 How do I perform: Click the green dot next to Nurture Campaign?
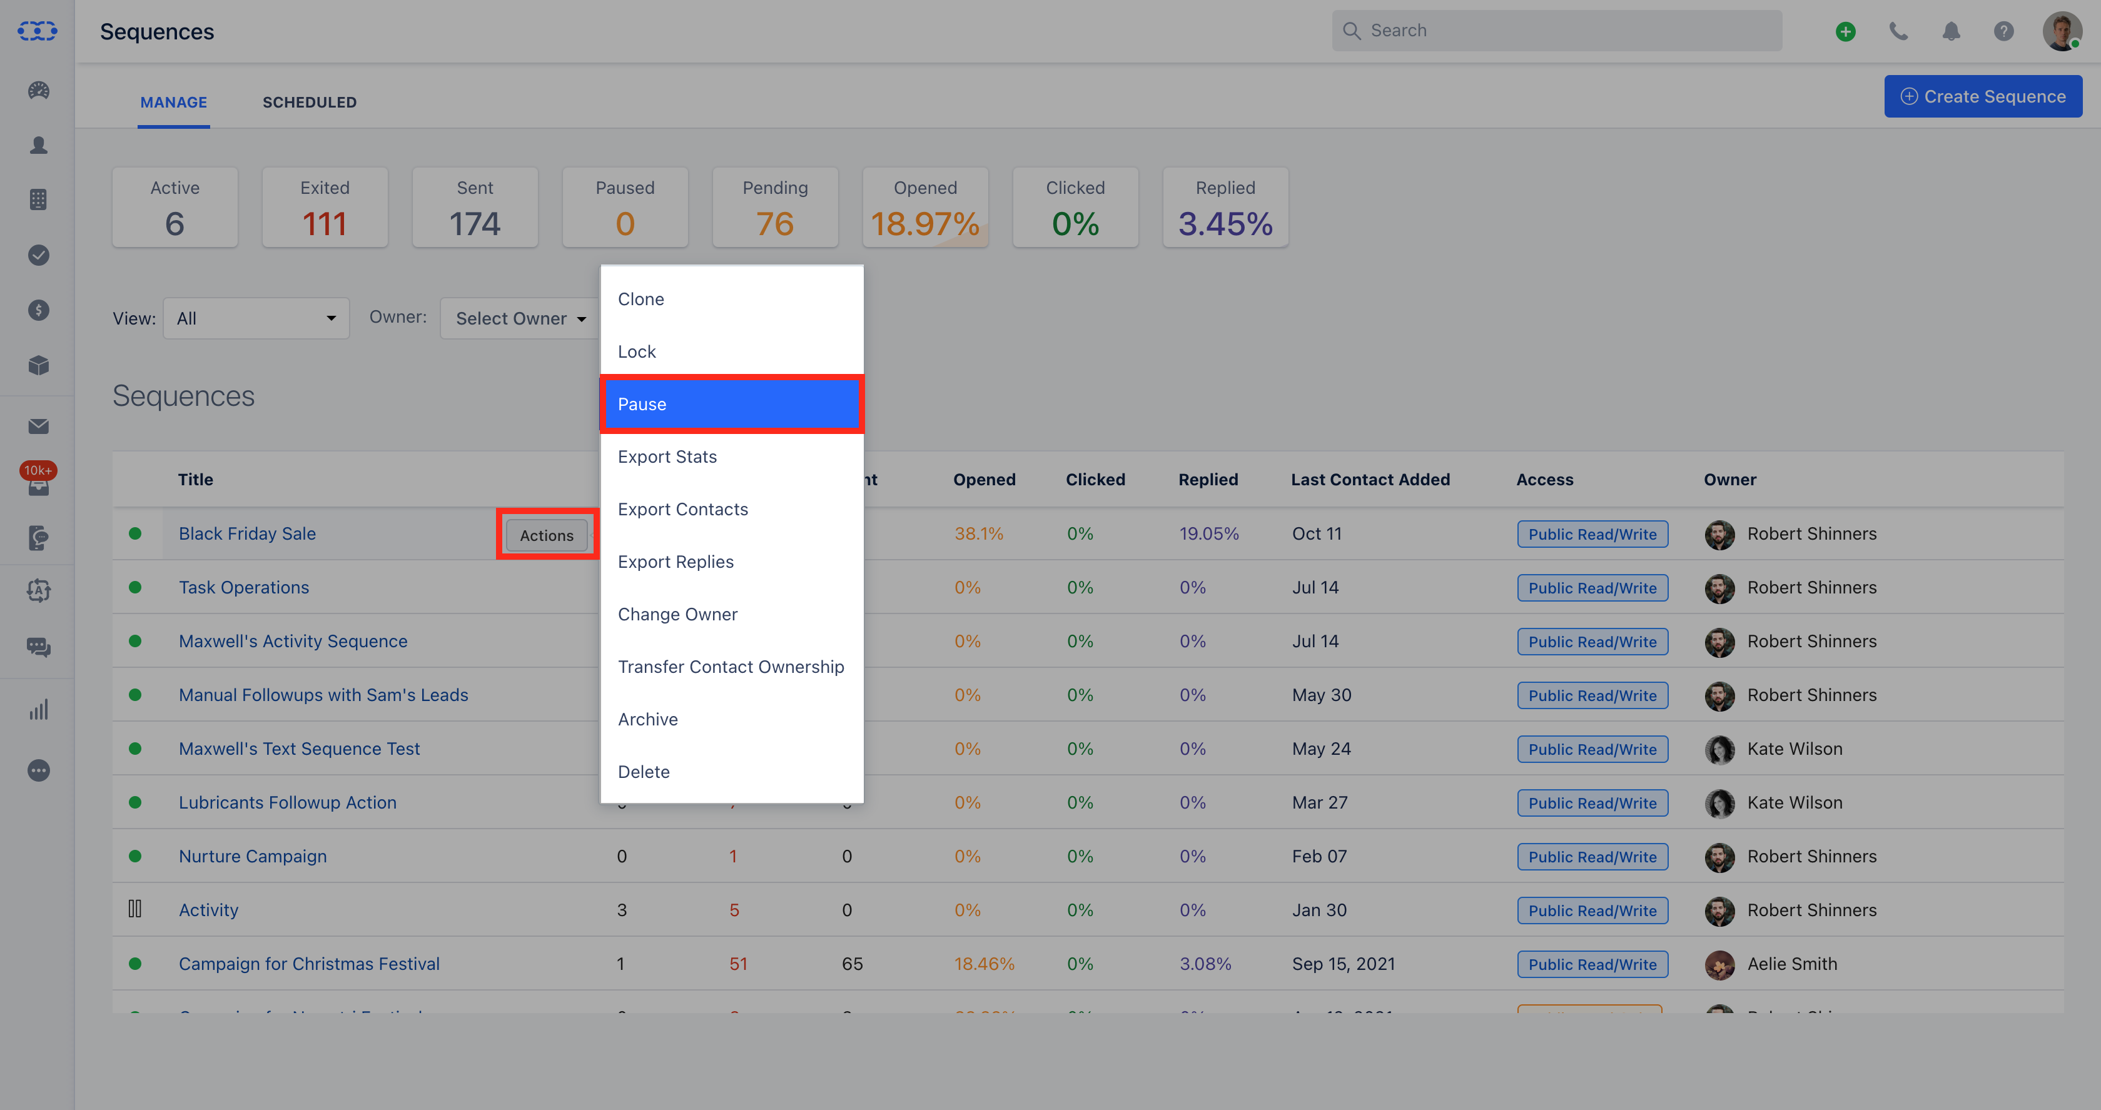[x=136, y=855]
